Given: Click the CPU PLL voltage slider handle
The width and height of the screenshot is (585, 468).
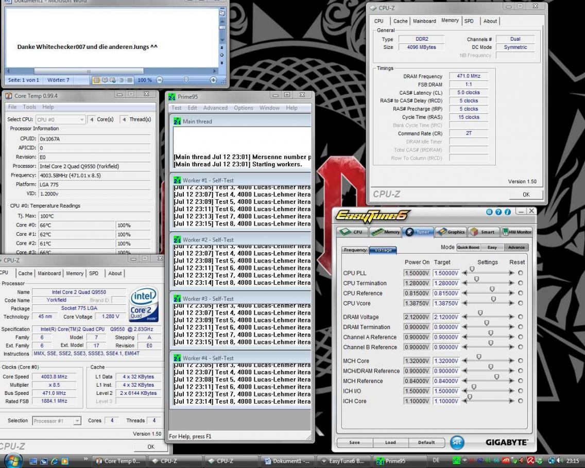Looking at the screenshot, I should pyautogui.click(x=472, y=269).
